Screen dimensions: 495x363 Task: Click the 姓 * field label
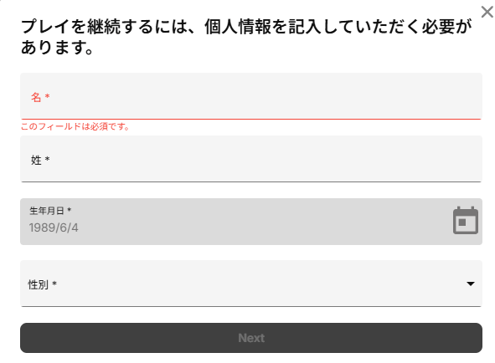(40, 160)
